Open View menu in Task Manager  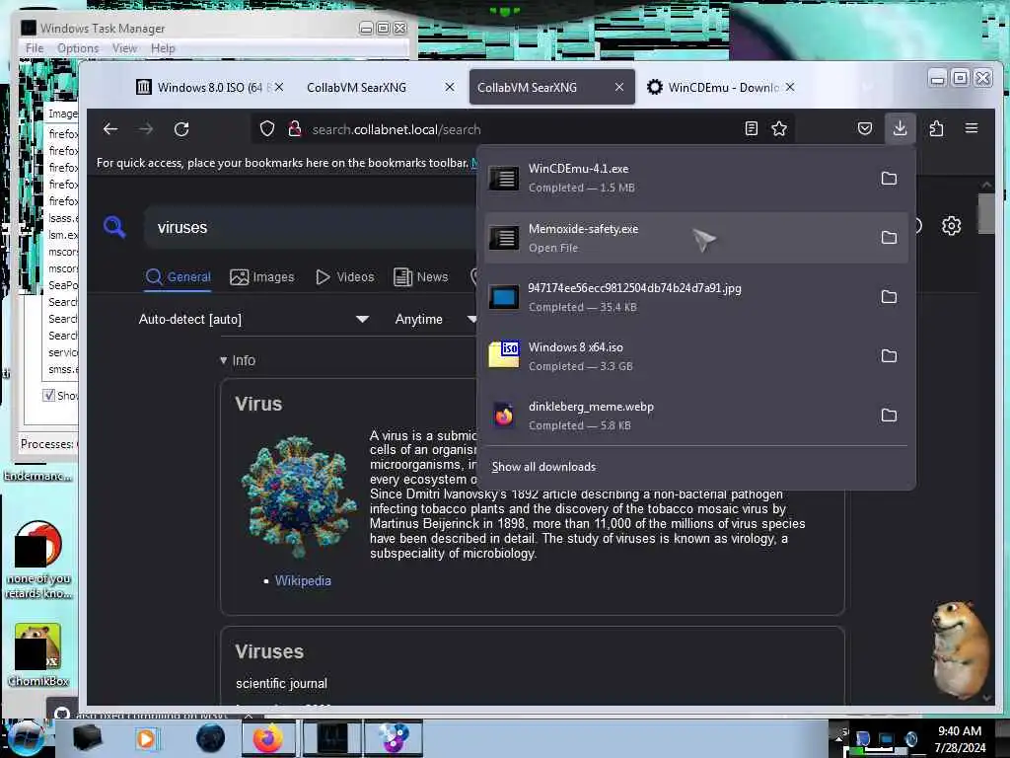pyautogui.click(x=124, y=48)
